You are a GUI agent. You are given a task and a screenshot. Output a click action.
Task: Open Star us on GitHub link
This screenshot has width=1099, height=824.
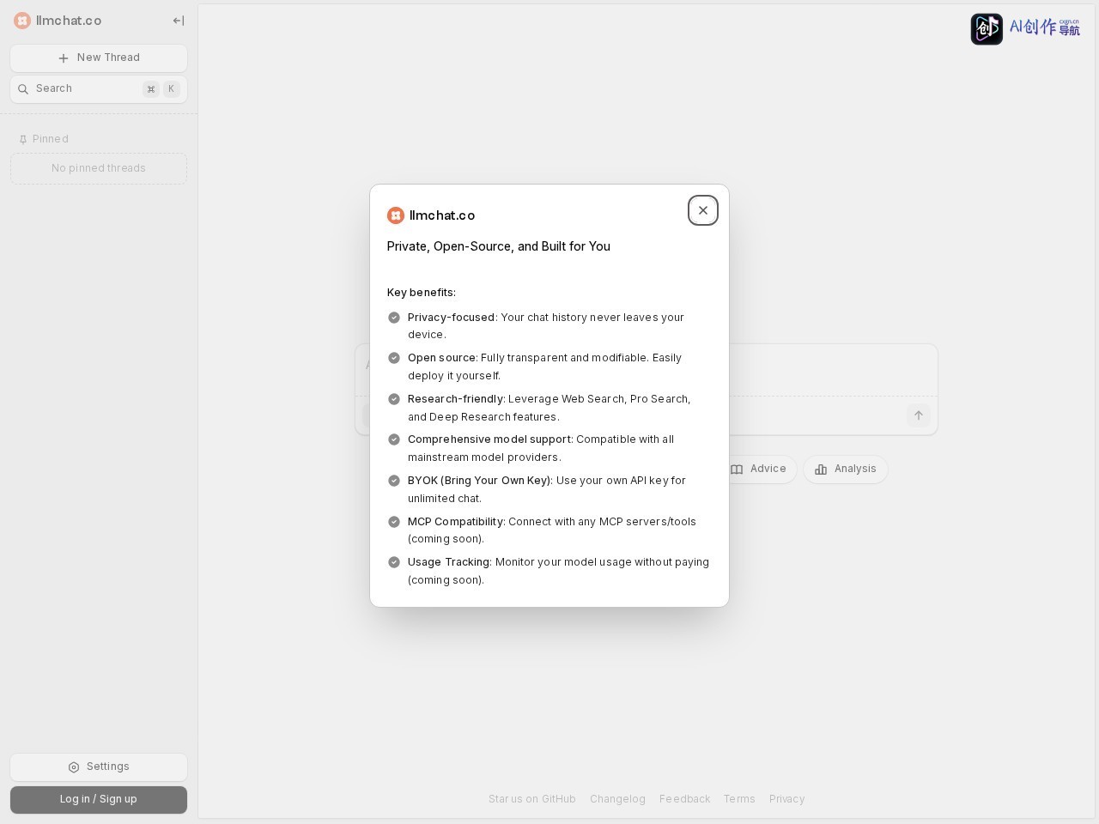532,799
